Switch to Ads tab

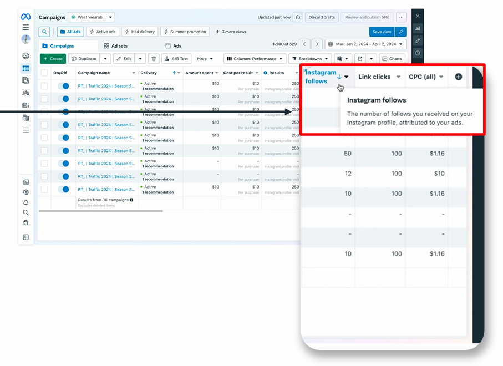click(173, 46)
